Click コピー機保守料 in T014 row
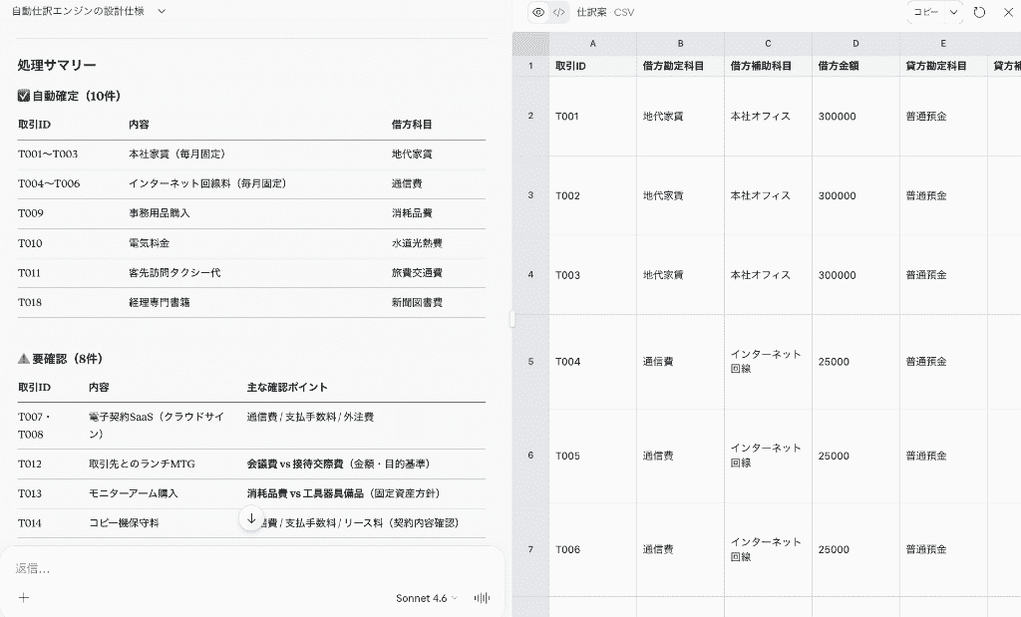This screenshot has height=617, width=1021. tap(124, 522)
